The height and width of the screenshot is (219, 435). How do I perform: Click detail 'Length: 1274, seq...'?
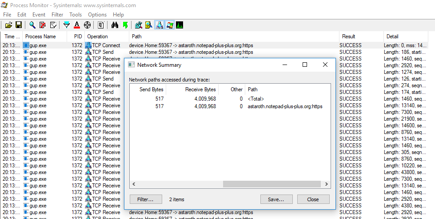pyautogui.click(x=405, y=72)
